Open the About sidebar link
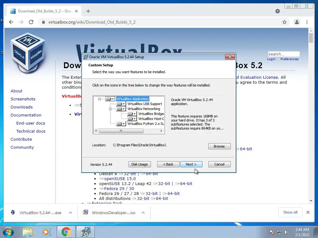318x238 pixels. (x=16, y=91)
